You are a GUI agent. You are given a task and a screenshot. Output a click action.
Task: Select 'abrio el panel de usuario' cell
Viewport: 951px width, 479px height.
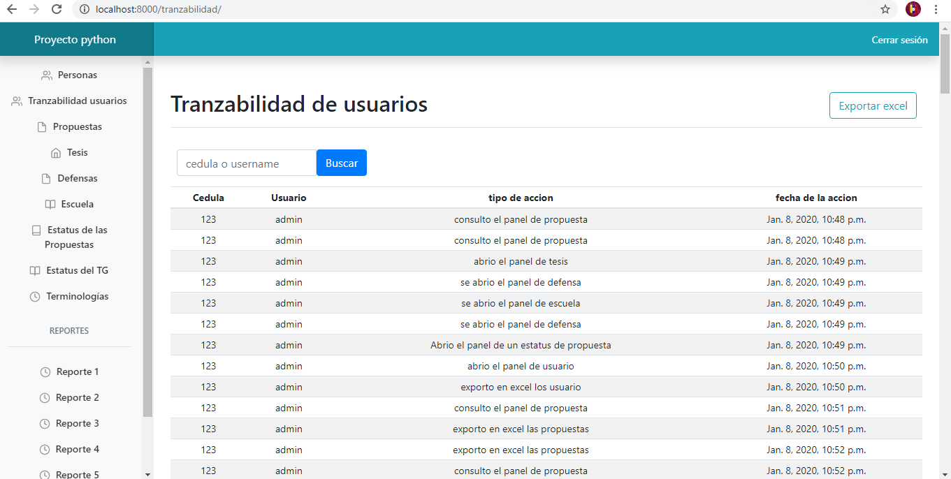coord(521,366)
